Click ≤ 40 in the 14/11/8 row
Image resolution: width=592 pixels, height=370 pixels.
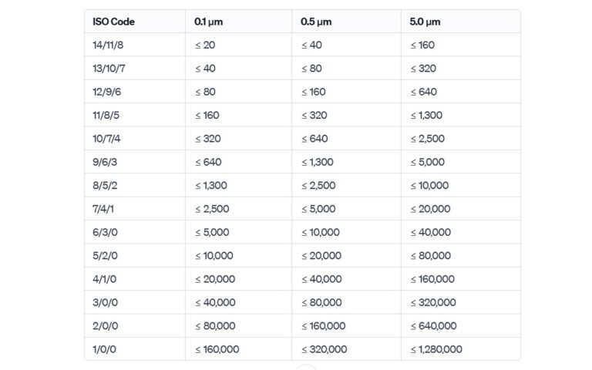pos(311,45)
